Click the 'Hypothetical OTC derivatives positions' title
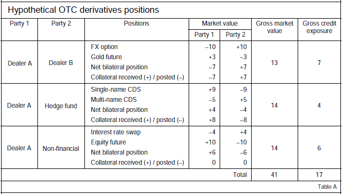342x194 pixels. (x=83, y=10)
